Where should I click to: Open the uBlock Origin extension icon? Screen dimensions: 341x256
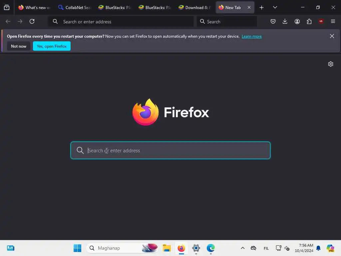321,21
